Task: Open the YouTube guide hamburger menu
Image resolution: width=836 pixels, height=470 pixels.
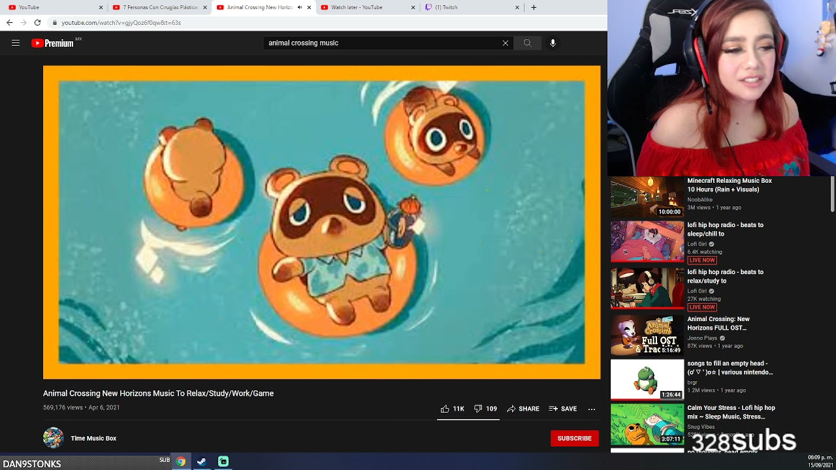Action: [16, 43]
